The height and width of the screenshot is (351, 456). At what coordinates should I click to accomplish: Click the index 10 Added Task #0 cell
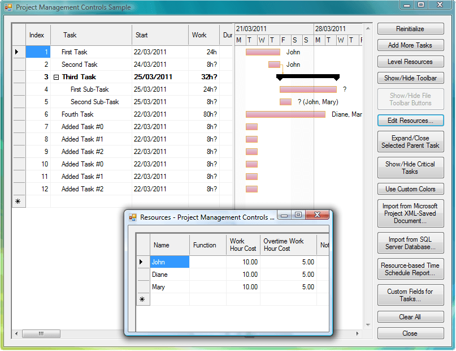[x=91, y=164]
